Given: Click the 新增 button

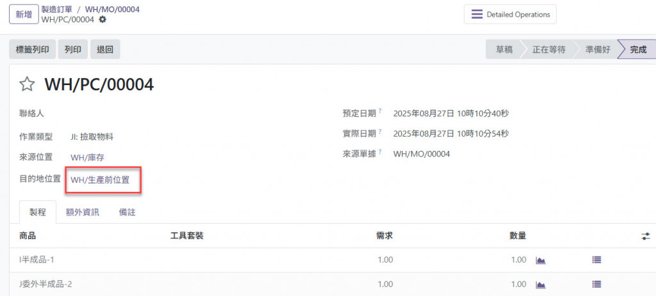Looking at the screenshot, I should coord(24,14).
